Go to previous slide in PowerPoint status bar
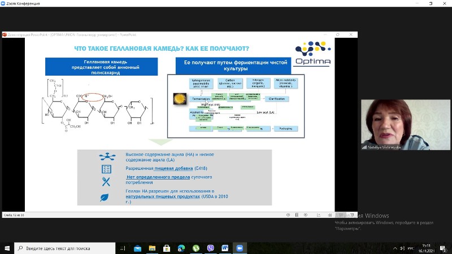 [288, 215]
